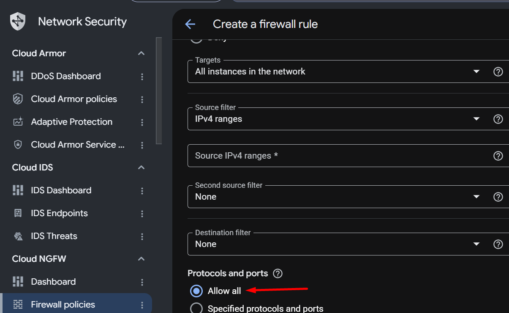Open Cloud Armor policies page
The image size is (509, 313).
click(74, 99)
